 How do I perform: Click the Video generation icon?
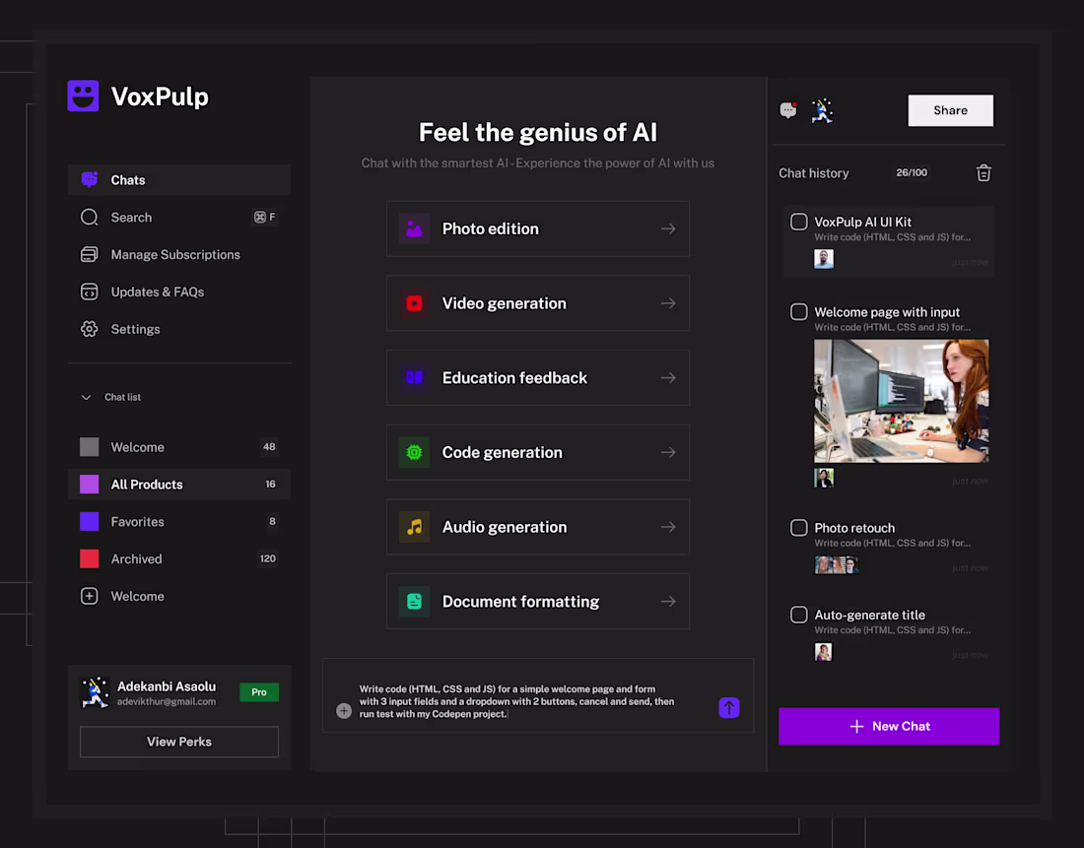pyautogui.click(x=413, y=302)
